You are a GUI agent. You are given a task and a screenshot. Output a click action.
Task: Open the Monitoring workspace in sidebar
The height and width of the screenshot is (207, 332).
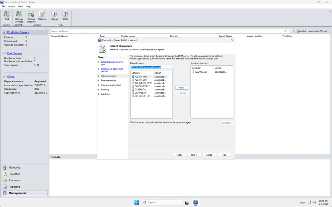[14, 168]
